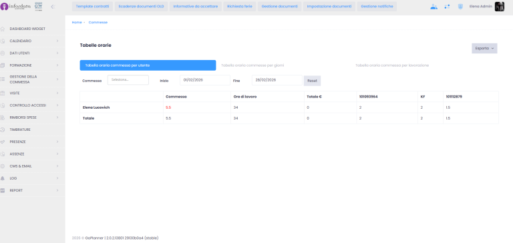
Task: Expand the CMS & Email chevron
Action: pyautogui.click(x=57, y=166)
